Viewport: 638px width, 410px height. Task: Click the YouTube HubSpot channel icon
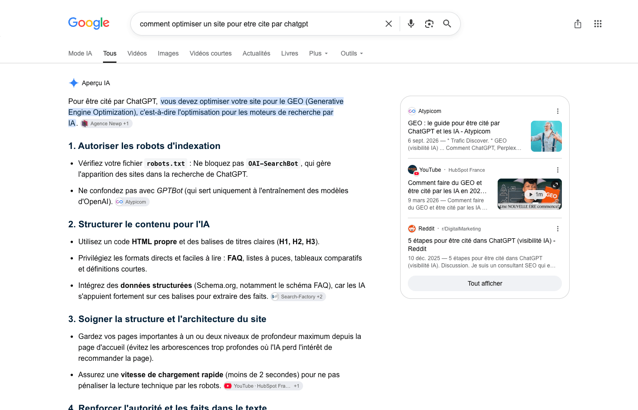coord(413,170)
